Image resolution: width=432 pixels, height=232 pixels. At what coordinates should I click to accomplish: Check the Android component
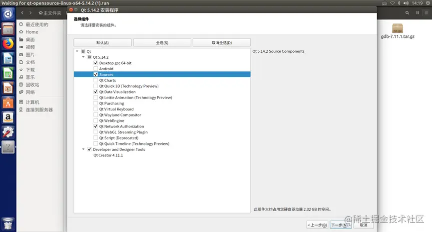[x=95, y=69]
